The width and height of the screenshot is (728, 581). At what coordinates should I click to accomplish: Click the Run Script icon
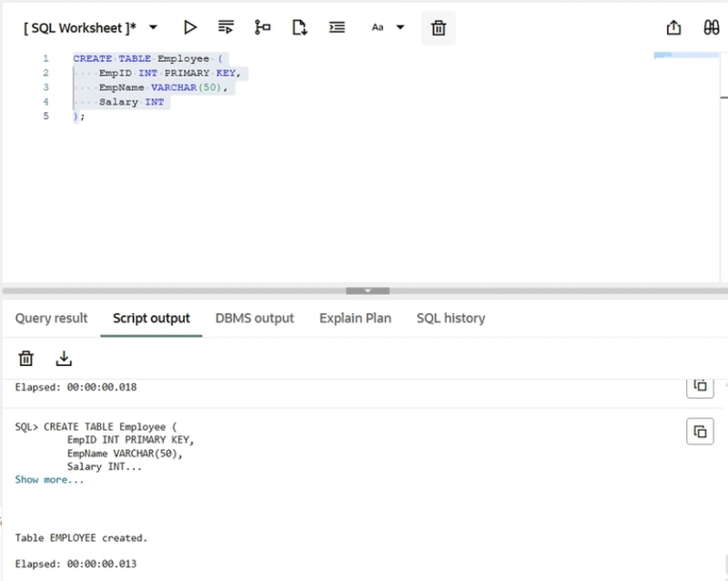pos(227,27)
